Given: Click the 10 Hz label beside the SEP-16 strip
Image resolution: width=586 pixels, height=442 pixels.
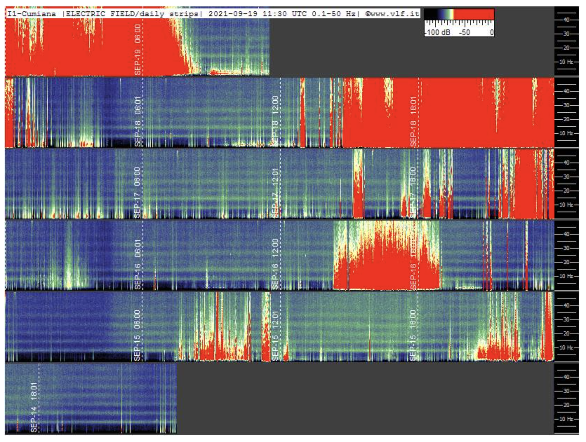Looking at the screenshot, I should point(566,276).
